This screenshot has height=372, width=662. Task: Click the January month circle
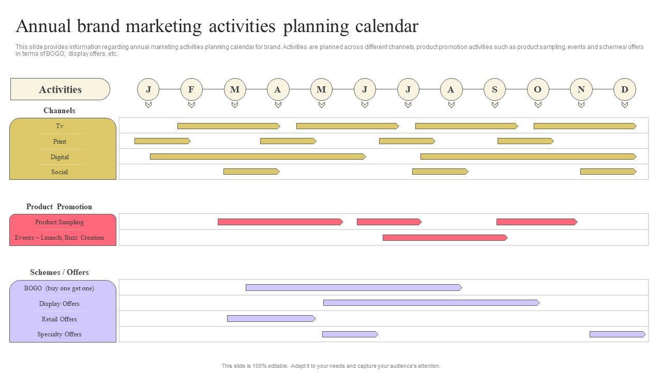click(148, 89)
